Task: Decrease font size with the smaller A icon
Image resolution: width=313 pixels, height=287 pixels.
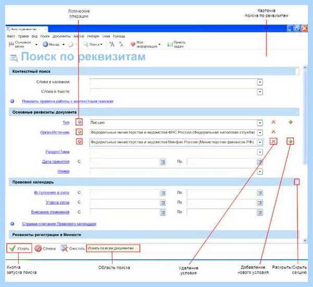Action: click(x=121, y=44)
